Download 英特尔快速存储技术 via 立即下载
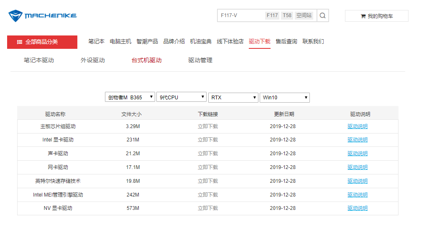Image resolution: width=424 pixels, height=232 pixels. click(x=208, y=181)
